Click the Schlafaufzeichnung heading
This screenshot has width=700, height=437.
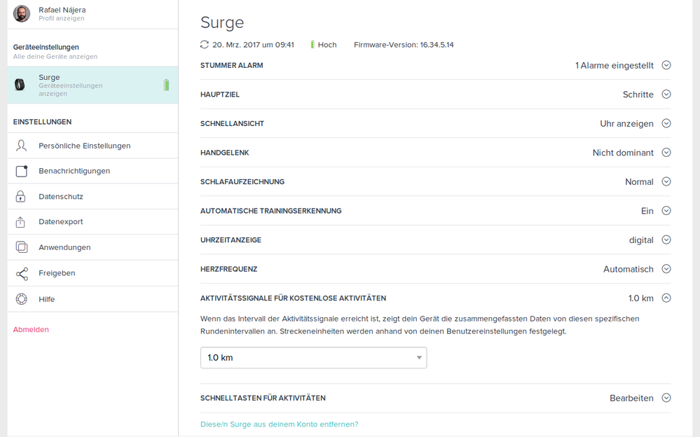[242, 181]
